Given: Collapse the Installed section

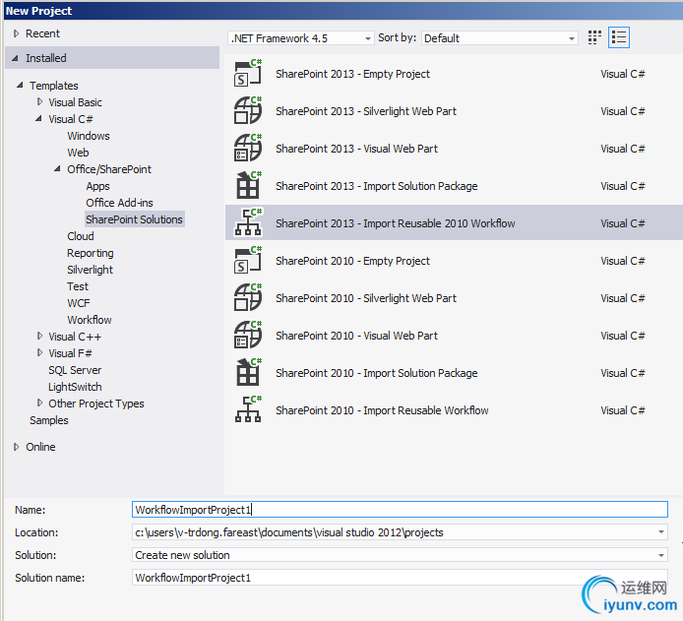Looking at the screenshot, I should click(15, 58).
